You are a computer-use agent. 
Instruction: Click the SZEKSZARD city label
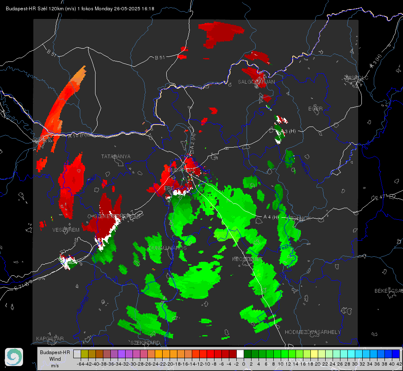tap(145, 343)
